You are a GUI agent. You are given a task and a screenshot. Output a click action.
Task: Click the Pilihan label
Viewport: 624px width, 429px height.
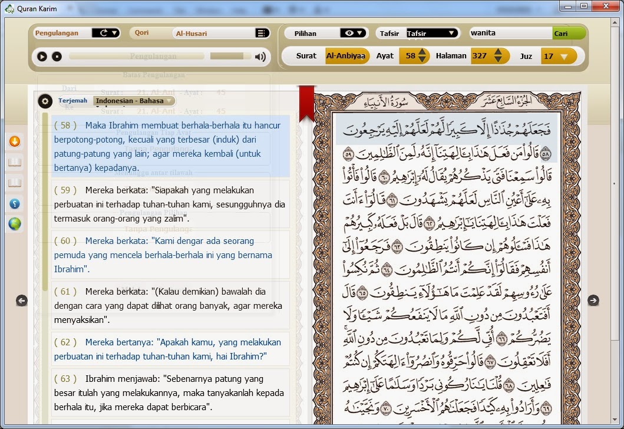pyautogui.click(x=305, y=34)
